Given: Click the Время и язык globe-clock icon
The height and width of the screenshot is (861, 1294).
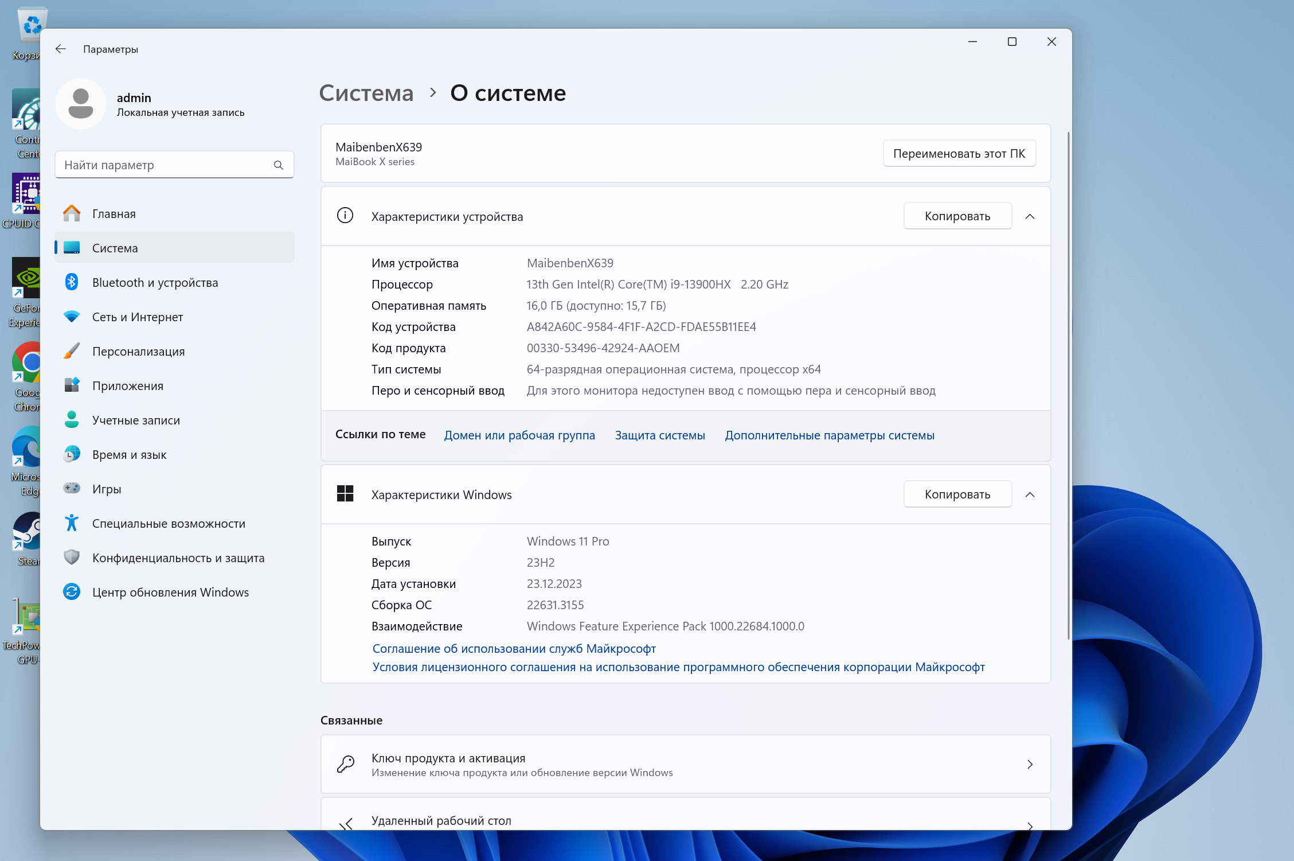Looking at the screenshot, I should coord(72,454).
